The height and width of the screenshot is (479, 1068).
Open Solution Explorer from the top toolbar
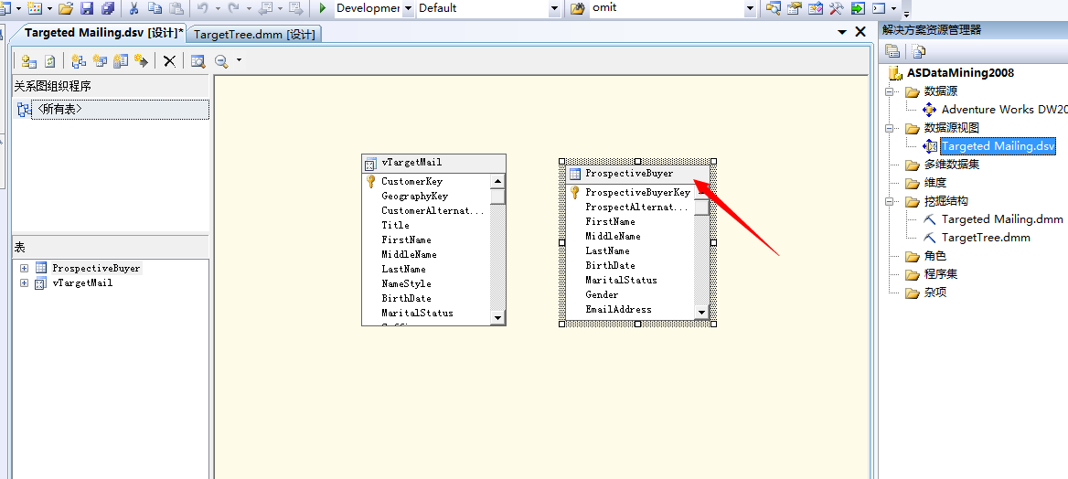click(x=773, y=8)
